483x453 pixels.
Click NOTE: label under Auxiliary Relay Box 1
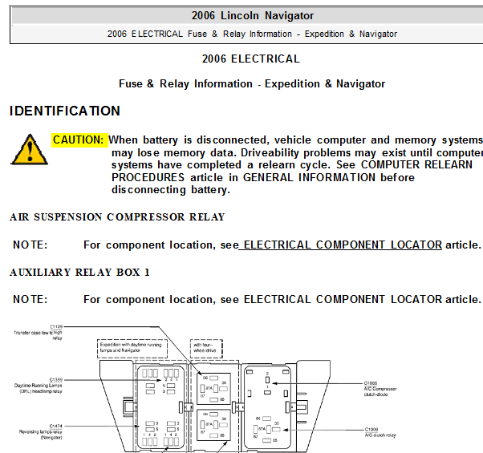point(30,300)
